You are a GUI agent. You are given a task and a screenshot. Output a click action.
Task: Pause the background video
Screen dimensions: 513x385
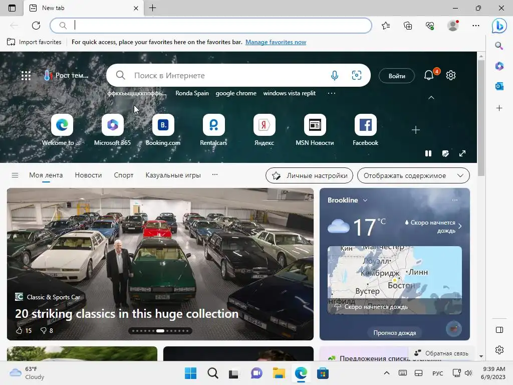point(428,153)
